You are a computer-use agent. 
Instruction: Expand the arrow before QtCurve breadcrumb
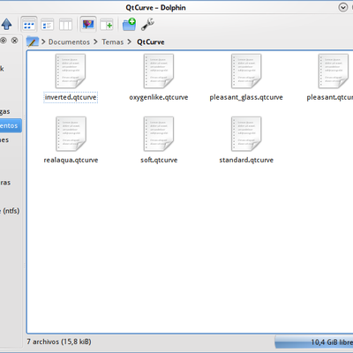tap(130, 41)
